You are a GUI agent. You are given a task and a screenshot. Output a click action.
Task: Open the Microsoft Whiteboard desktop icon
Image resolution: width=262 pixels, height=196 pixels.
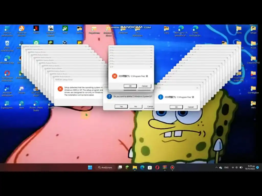coord(7,91)
